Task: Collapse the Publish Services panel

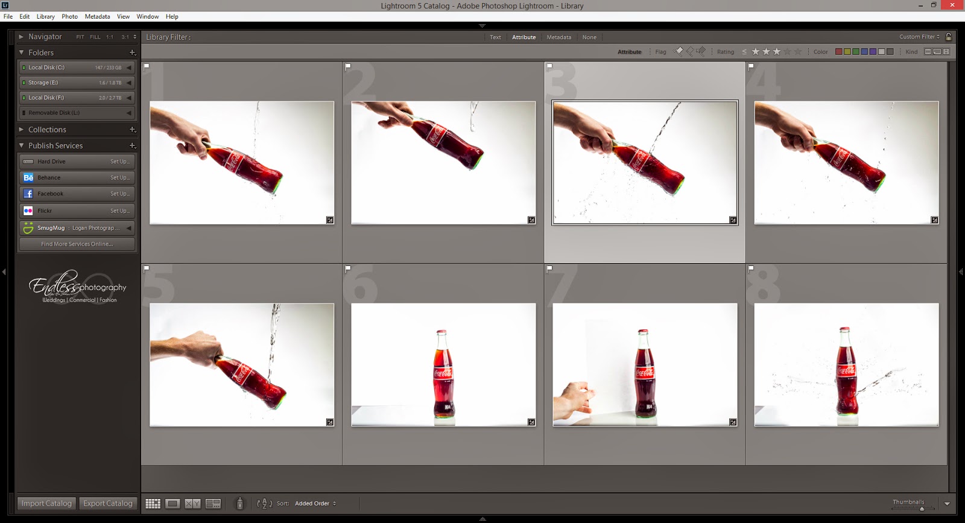Action: 21,145
